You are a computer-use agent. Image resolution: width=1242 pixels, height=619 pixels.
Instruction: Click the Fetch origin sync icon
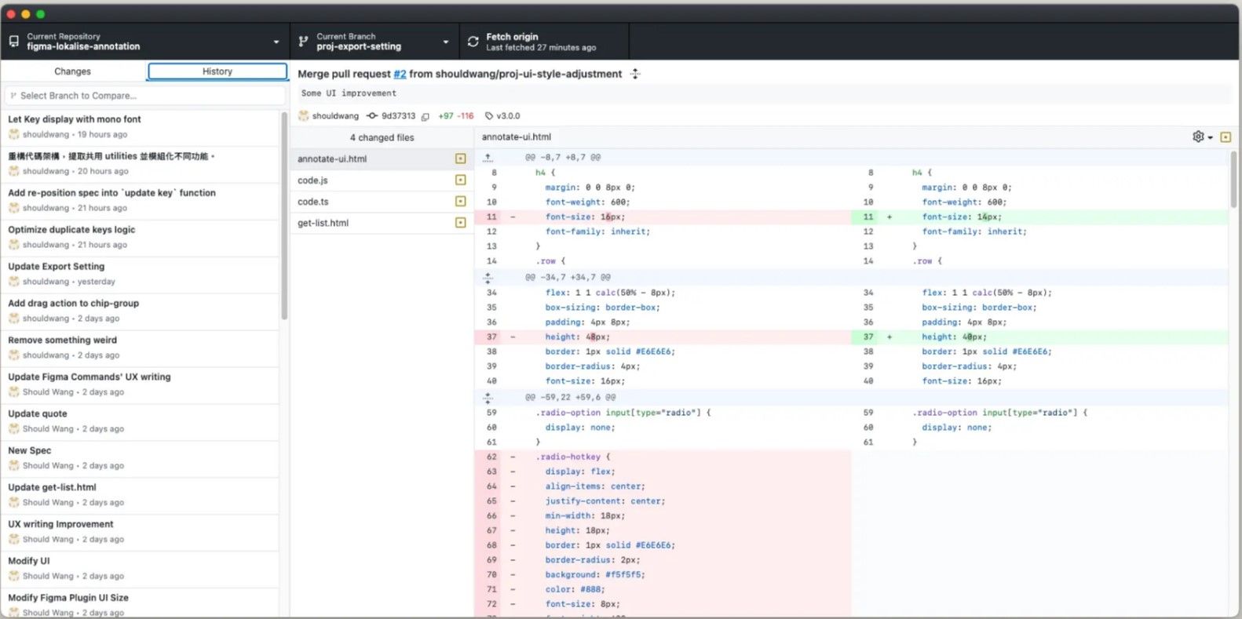pos(473,42)
